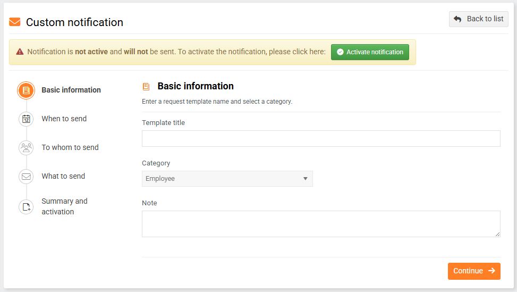Click the Summary and activation document icon
The height and width of the screenshot is (292, 517).
(26, 207)
